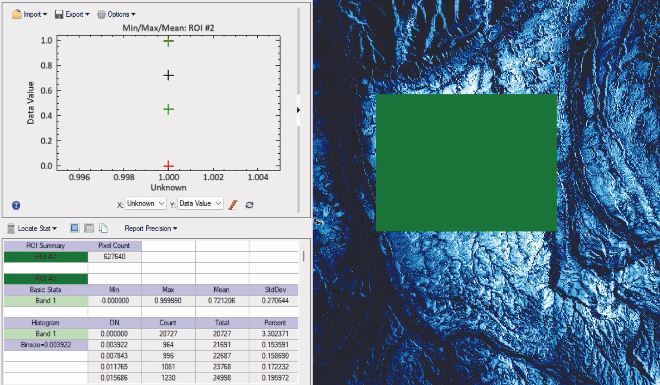Select the Locate Stat calculator icon

coord(11,228)
